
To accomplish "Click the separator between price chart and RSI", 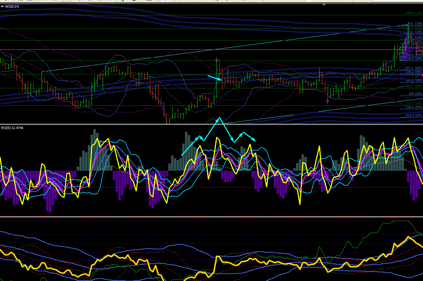I will (211, 124).
